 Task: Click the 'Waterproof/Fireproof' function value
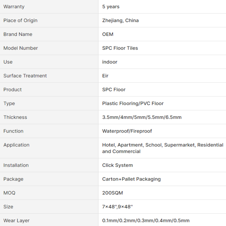point(127,131)
